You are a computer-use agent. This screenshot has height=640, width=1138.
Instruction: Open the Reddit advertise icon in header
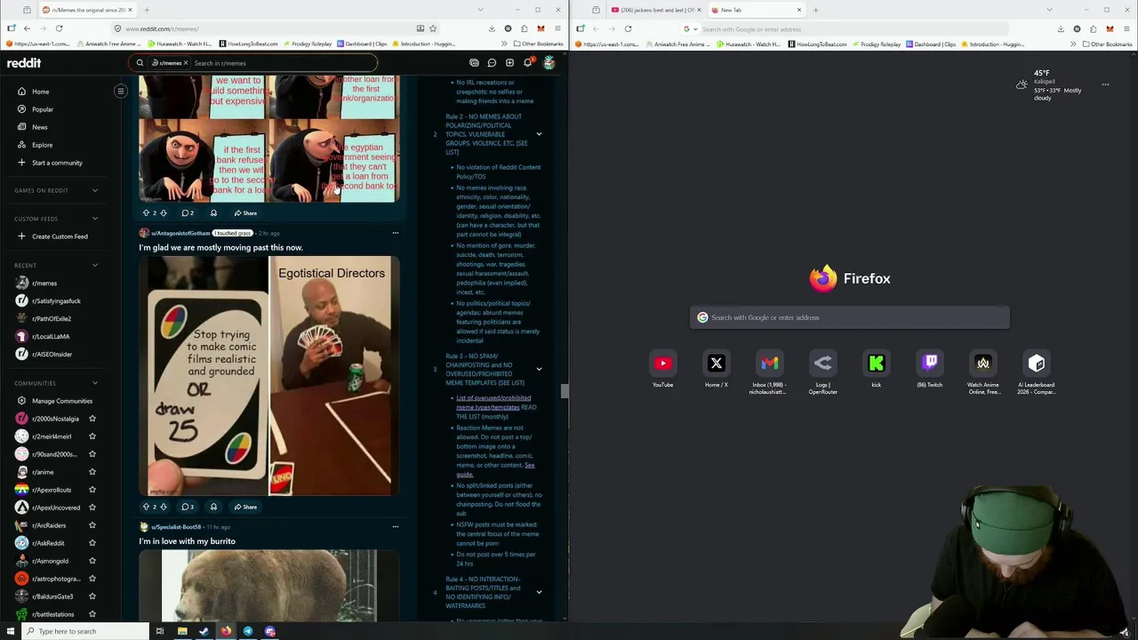(x=474, y=63)
